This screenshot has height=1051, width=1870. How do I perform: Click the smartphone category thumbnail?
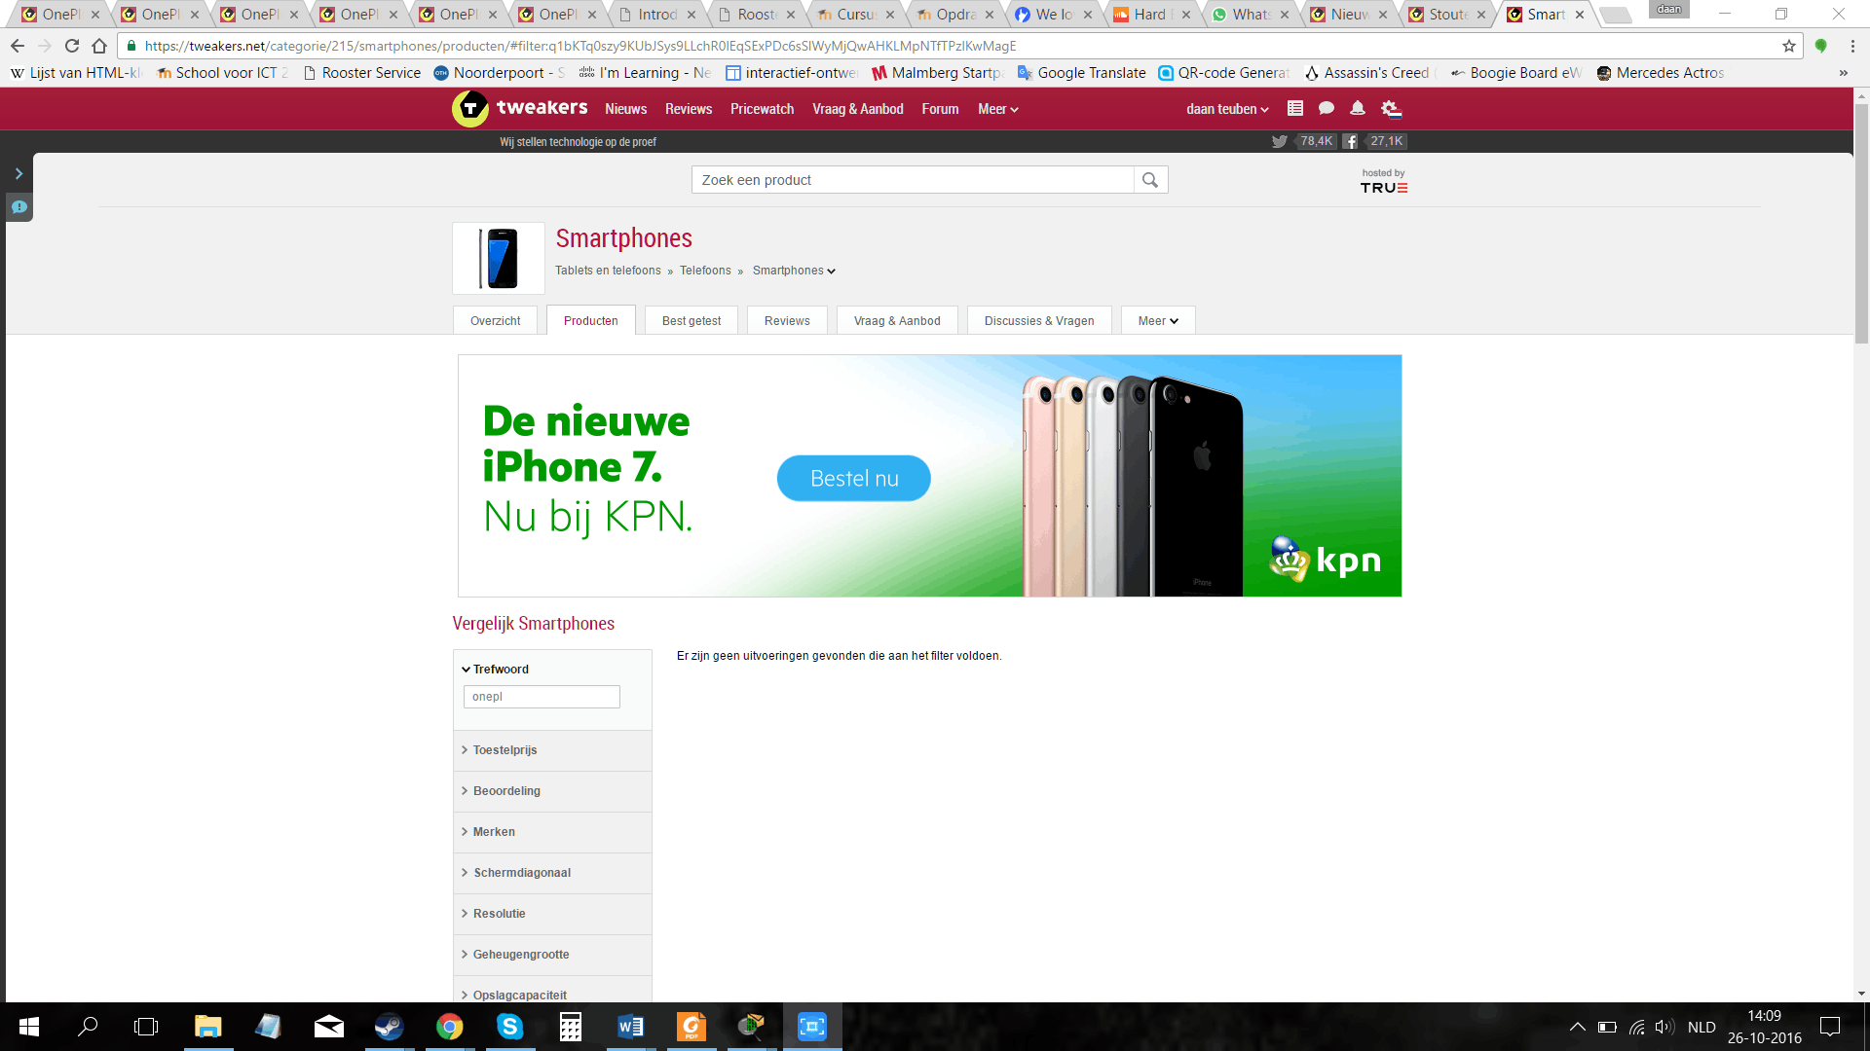pos(499,258)
